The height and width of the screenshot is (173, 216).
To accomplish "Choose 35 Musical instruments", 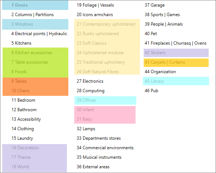I will click(99, 157).
